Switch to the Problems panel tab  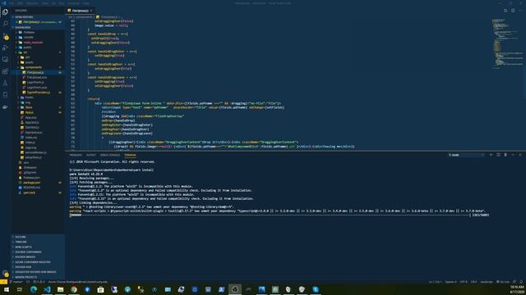pyautogui.click(x=76, y=155)
